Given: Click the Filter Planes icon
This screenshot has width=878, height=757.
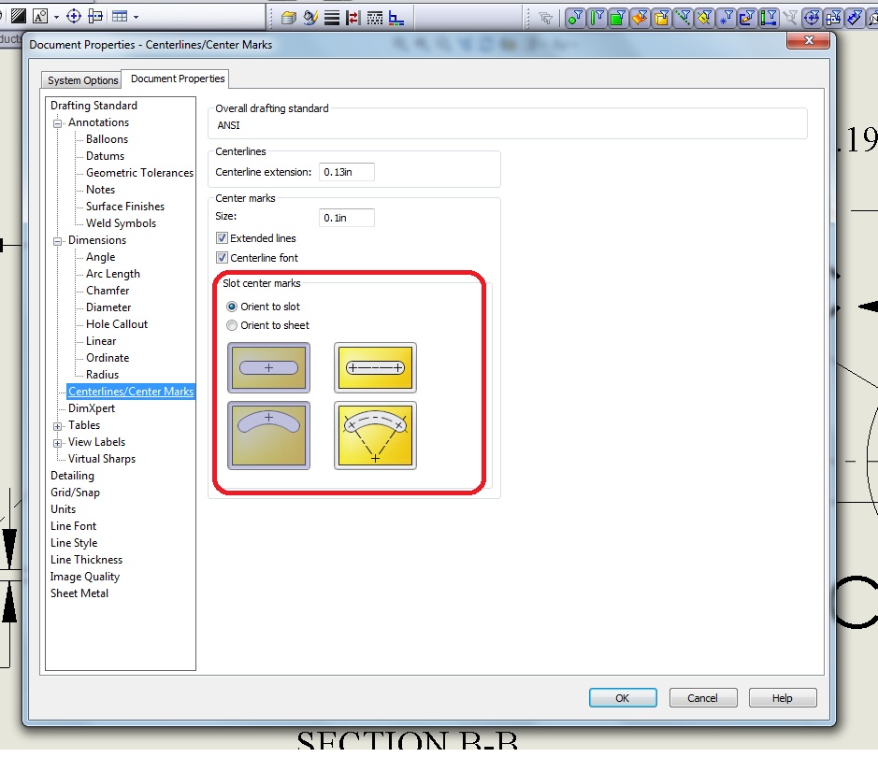Looking at the screenshot, I should tap(704, 18).
